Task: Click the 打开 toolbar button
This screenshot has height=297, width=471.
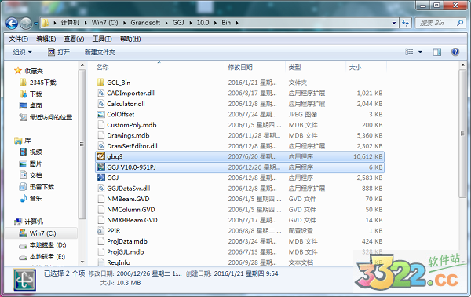Action: 59,53
